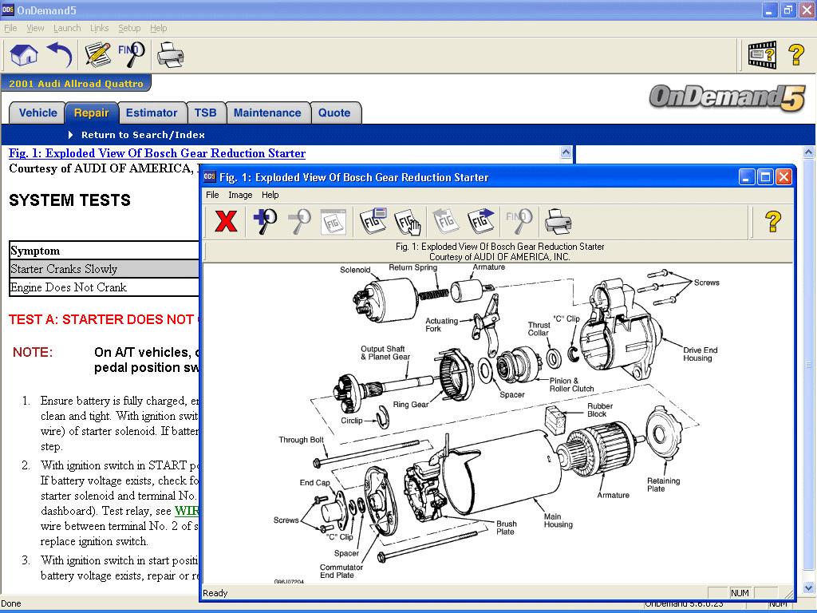Click the SYSTEM TESTS heading
Image resolution: width=817 pixels, height=613 pixels.
tap(70, 200)
